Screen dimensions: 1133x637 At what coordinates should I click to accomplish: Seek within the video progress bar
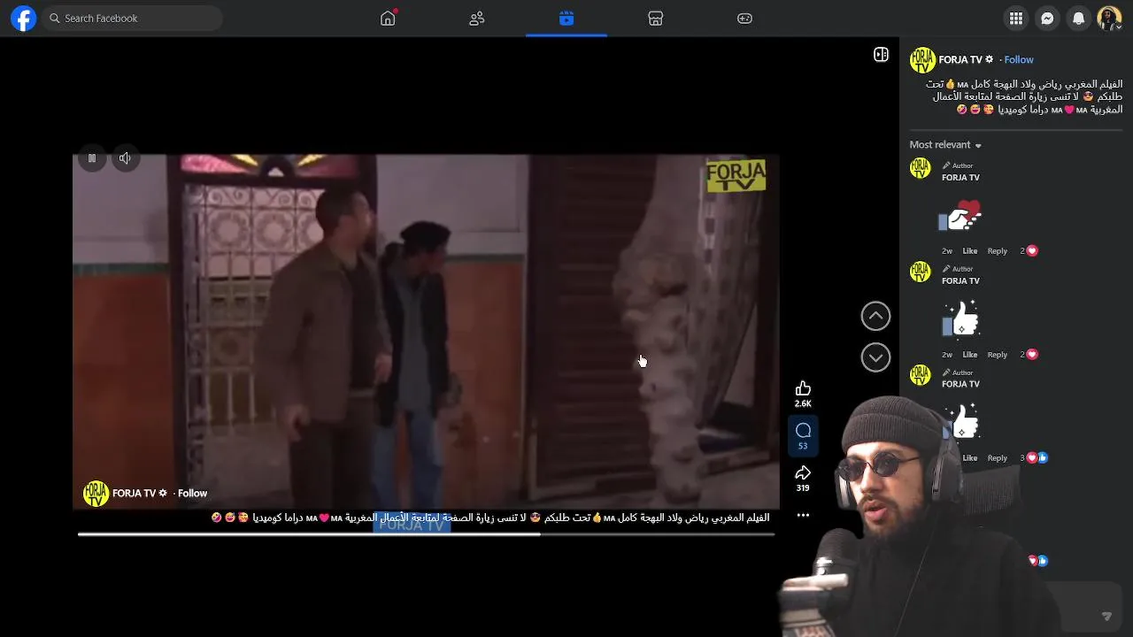[426, 533]
